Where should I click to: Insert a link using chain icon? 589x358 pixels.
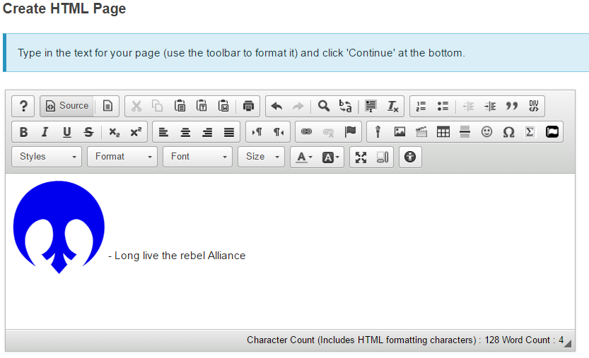[x=306, y=132]
